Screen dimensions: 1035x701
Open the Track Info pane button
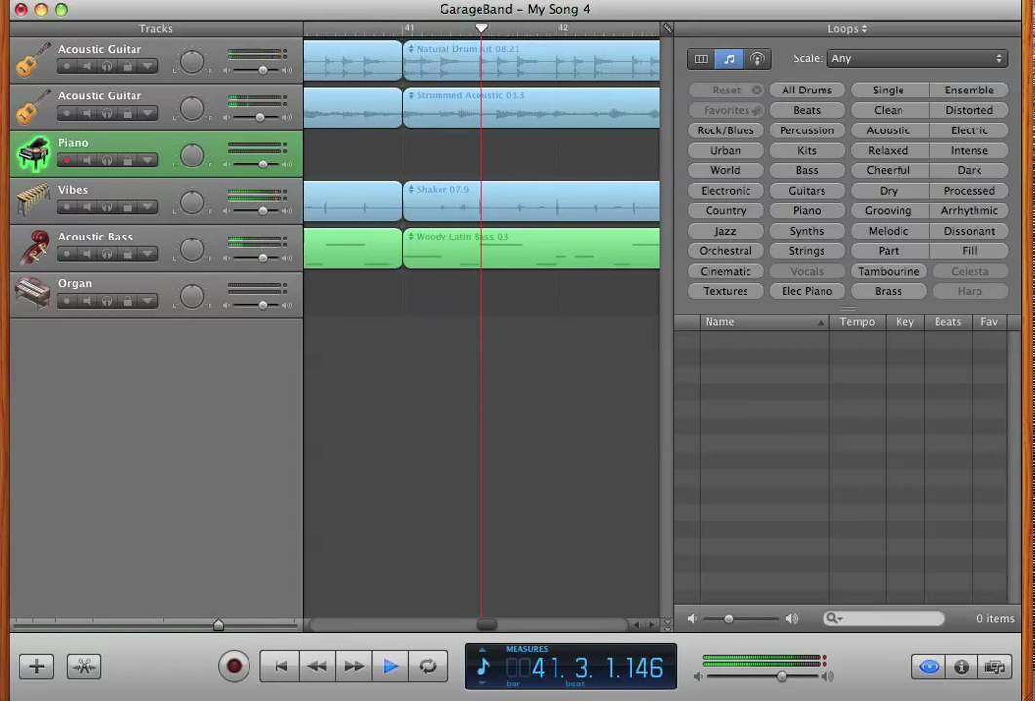pyautogui.click(x=961, y=667)
